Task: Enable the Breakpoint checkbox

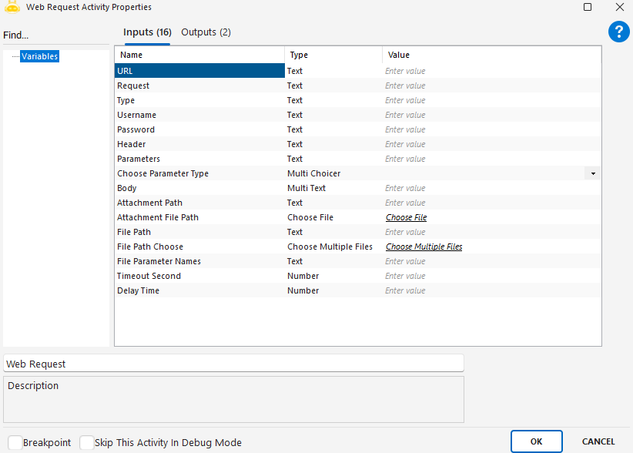Action: point(13,442)
